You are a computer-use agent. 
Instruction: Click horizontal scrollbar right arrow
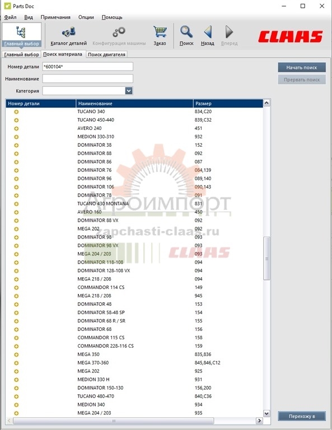(259, 420)
